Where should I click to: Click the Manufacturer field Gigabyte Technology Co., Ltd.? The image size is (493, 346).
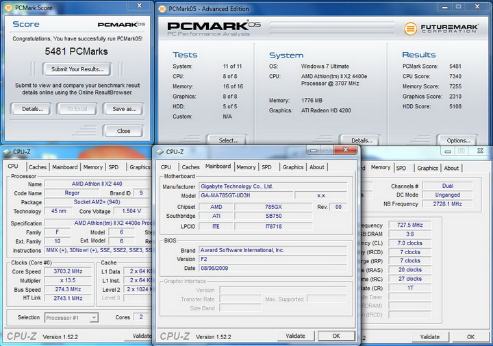[273, 186]
